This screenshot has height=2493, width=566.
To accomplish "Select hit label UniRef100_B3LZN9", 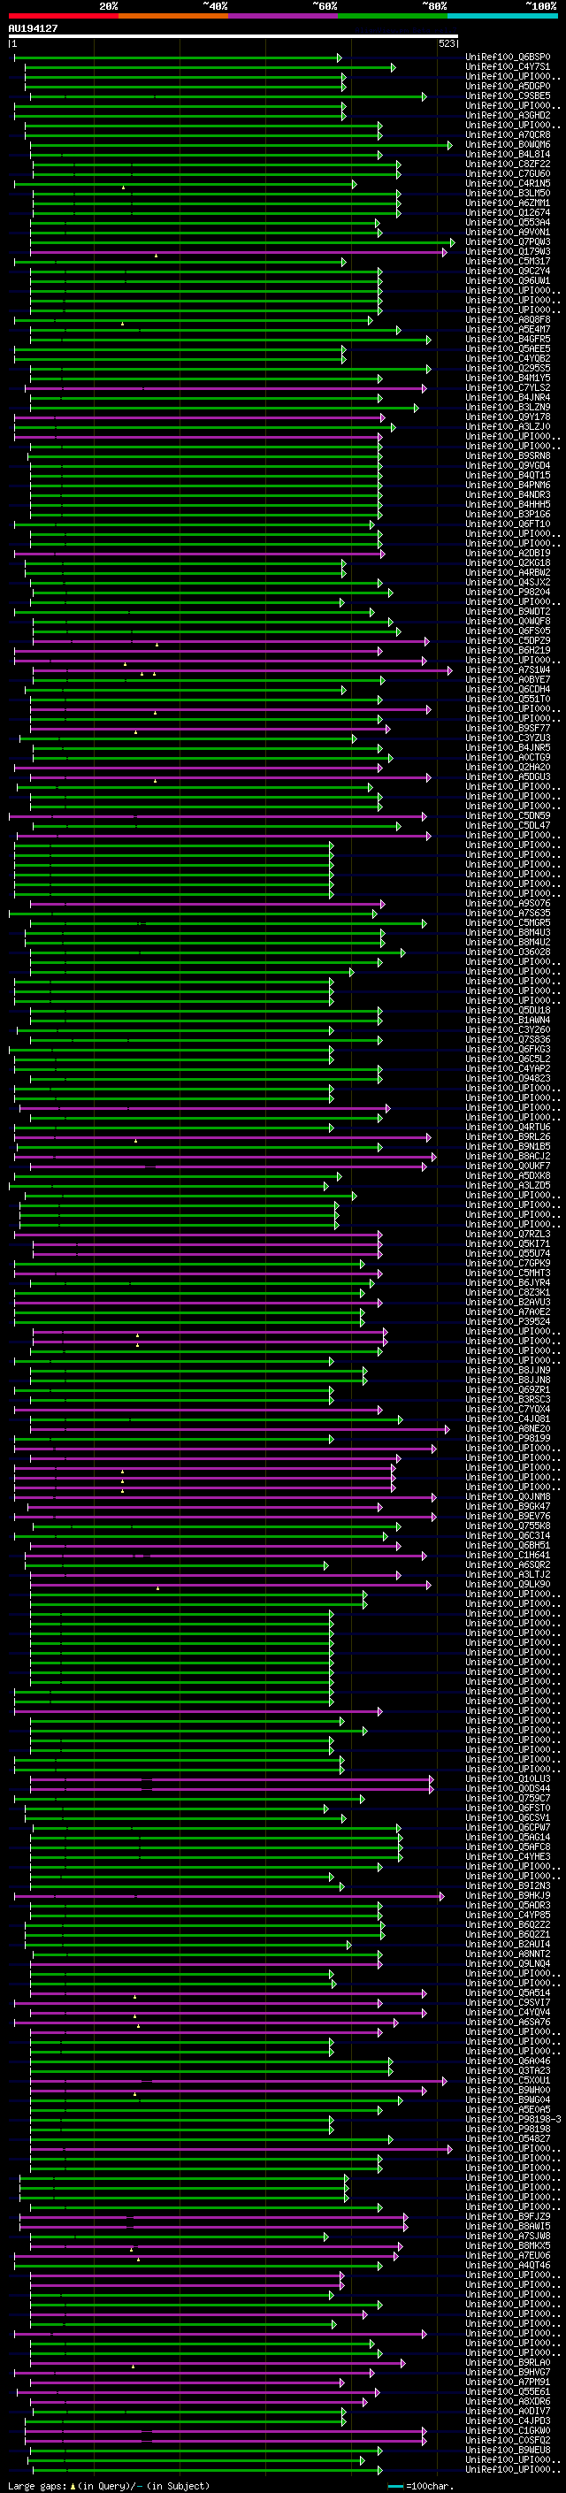I will (x=508, y=407).
